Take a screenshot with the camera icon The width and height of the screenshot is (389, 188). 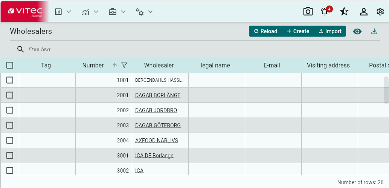click(x=308, y=11)
